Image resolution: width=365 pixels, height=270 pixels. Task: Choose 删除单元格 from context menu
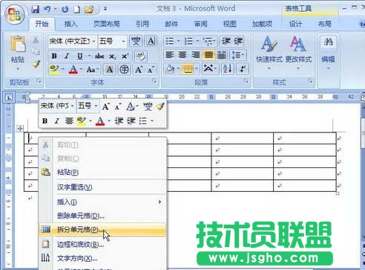pos(102,216)
